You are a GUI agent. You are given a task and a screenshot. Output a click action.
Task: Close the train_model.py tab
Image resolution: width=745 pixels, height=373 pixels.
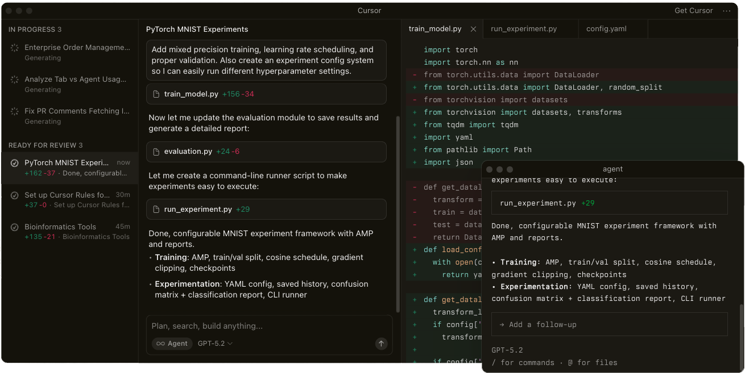coord(473,29)
